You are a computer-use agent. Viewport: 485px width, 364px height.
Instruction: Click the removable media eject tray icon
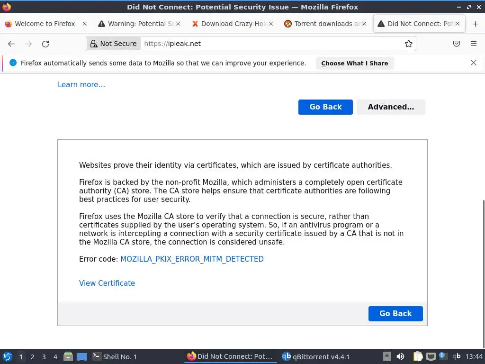[387, 356]
